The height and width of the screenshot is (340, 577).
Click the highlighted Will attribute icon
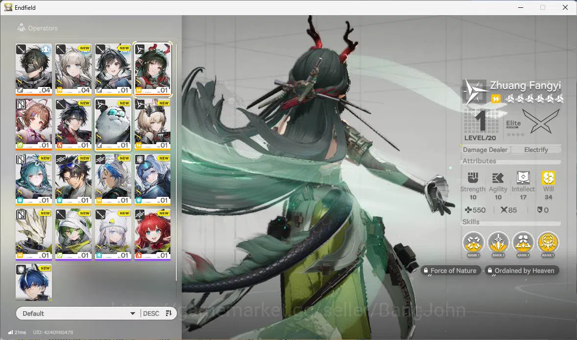point(548,178)
